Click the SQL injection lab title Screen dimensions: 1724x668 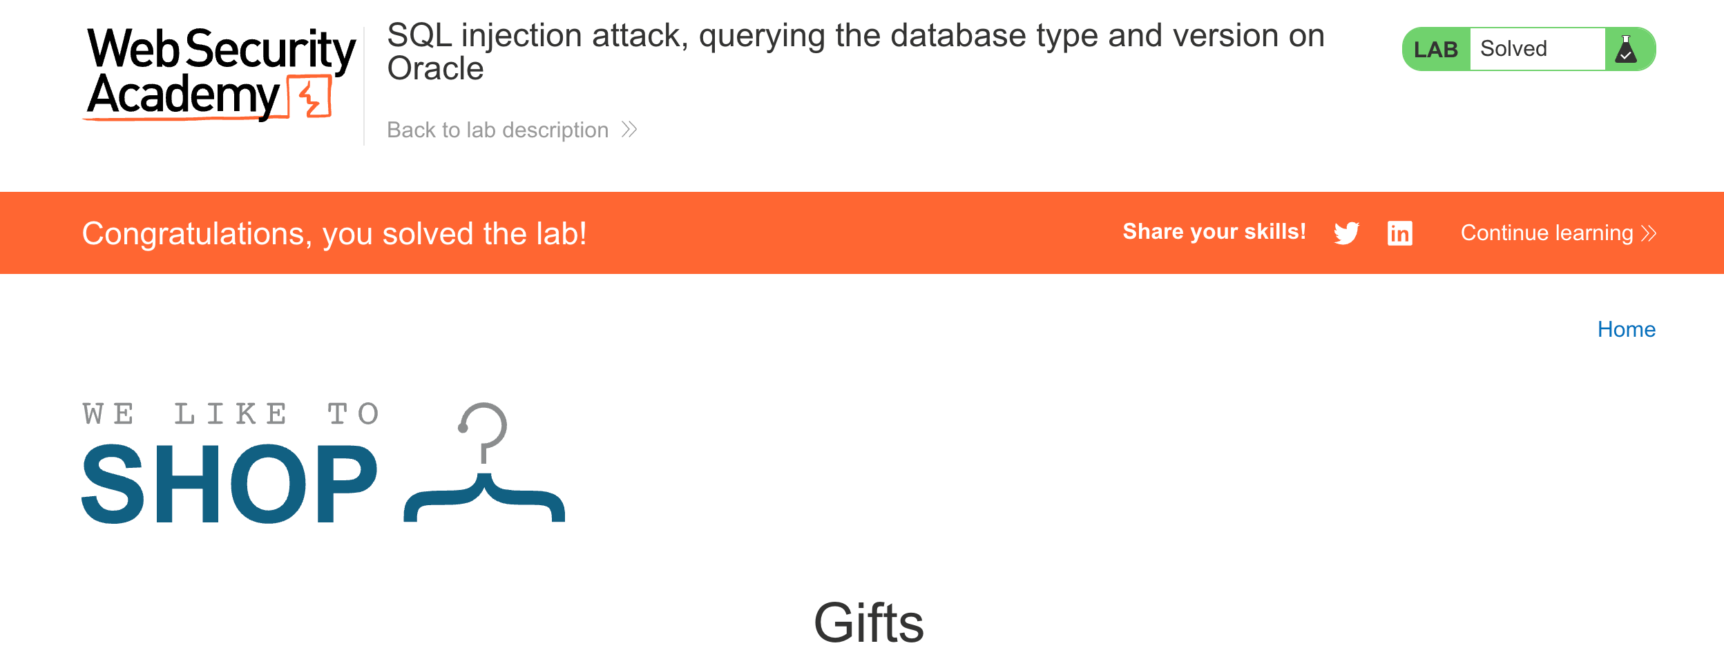pos(855,36)
